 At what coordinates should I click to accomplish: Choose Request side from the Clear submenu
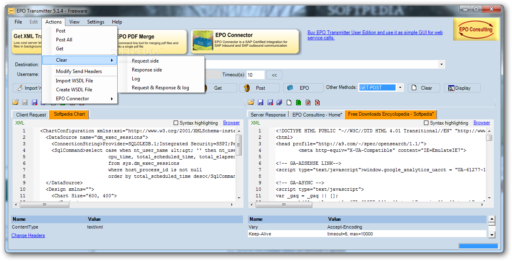[x=161, y=61]
